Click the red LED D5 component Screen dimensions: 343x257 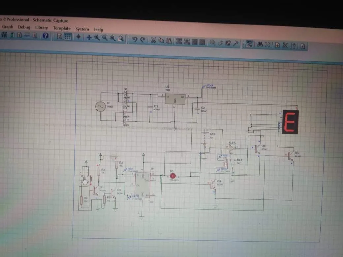tap(172, 176)
